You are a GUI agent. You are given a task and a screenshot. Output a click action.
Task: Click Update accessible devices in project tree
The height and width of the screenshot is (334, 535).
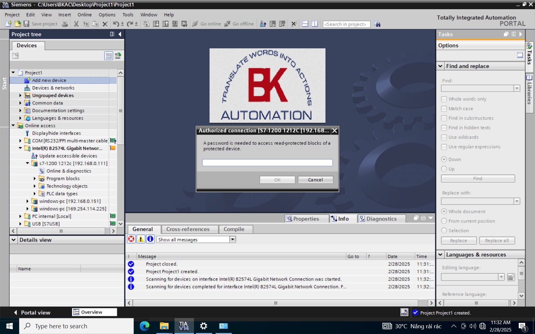(x=68, y=156)
